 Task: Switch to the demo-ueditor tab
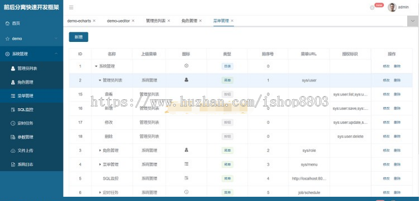118,21
